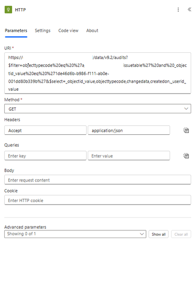Open the Code view tab

tap(68, 31)
